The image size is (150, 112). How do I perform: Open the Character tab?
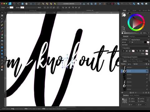click(x=126, y=36)
